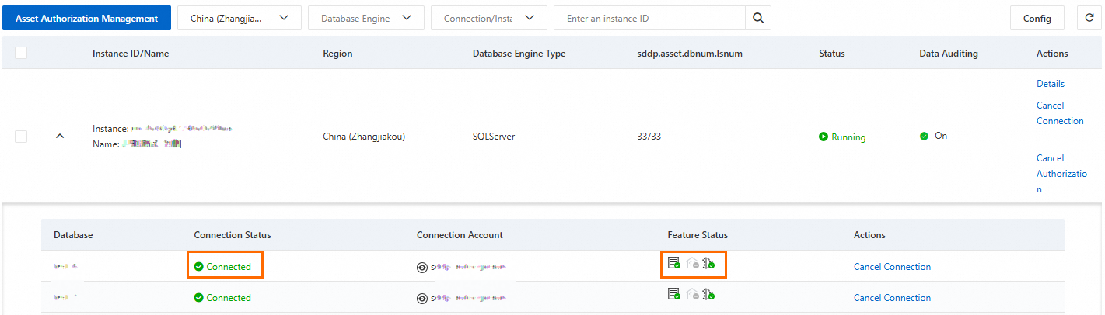
Task: Open the instance Details link
Action: click(1050, 84)
